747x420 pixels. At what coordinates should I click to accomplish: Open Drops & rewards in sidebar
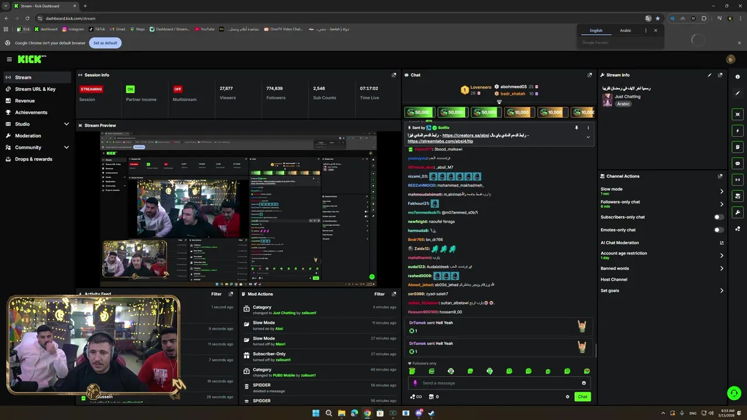37,159
